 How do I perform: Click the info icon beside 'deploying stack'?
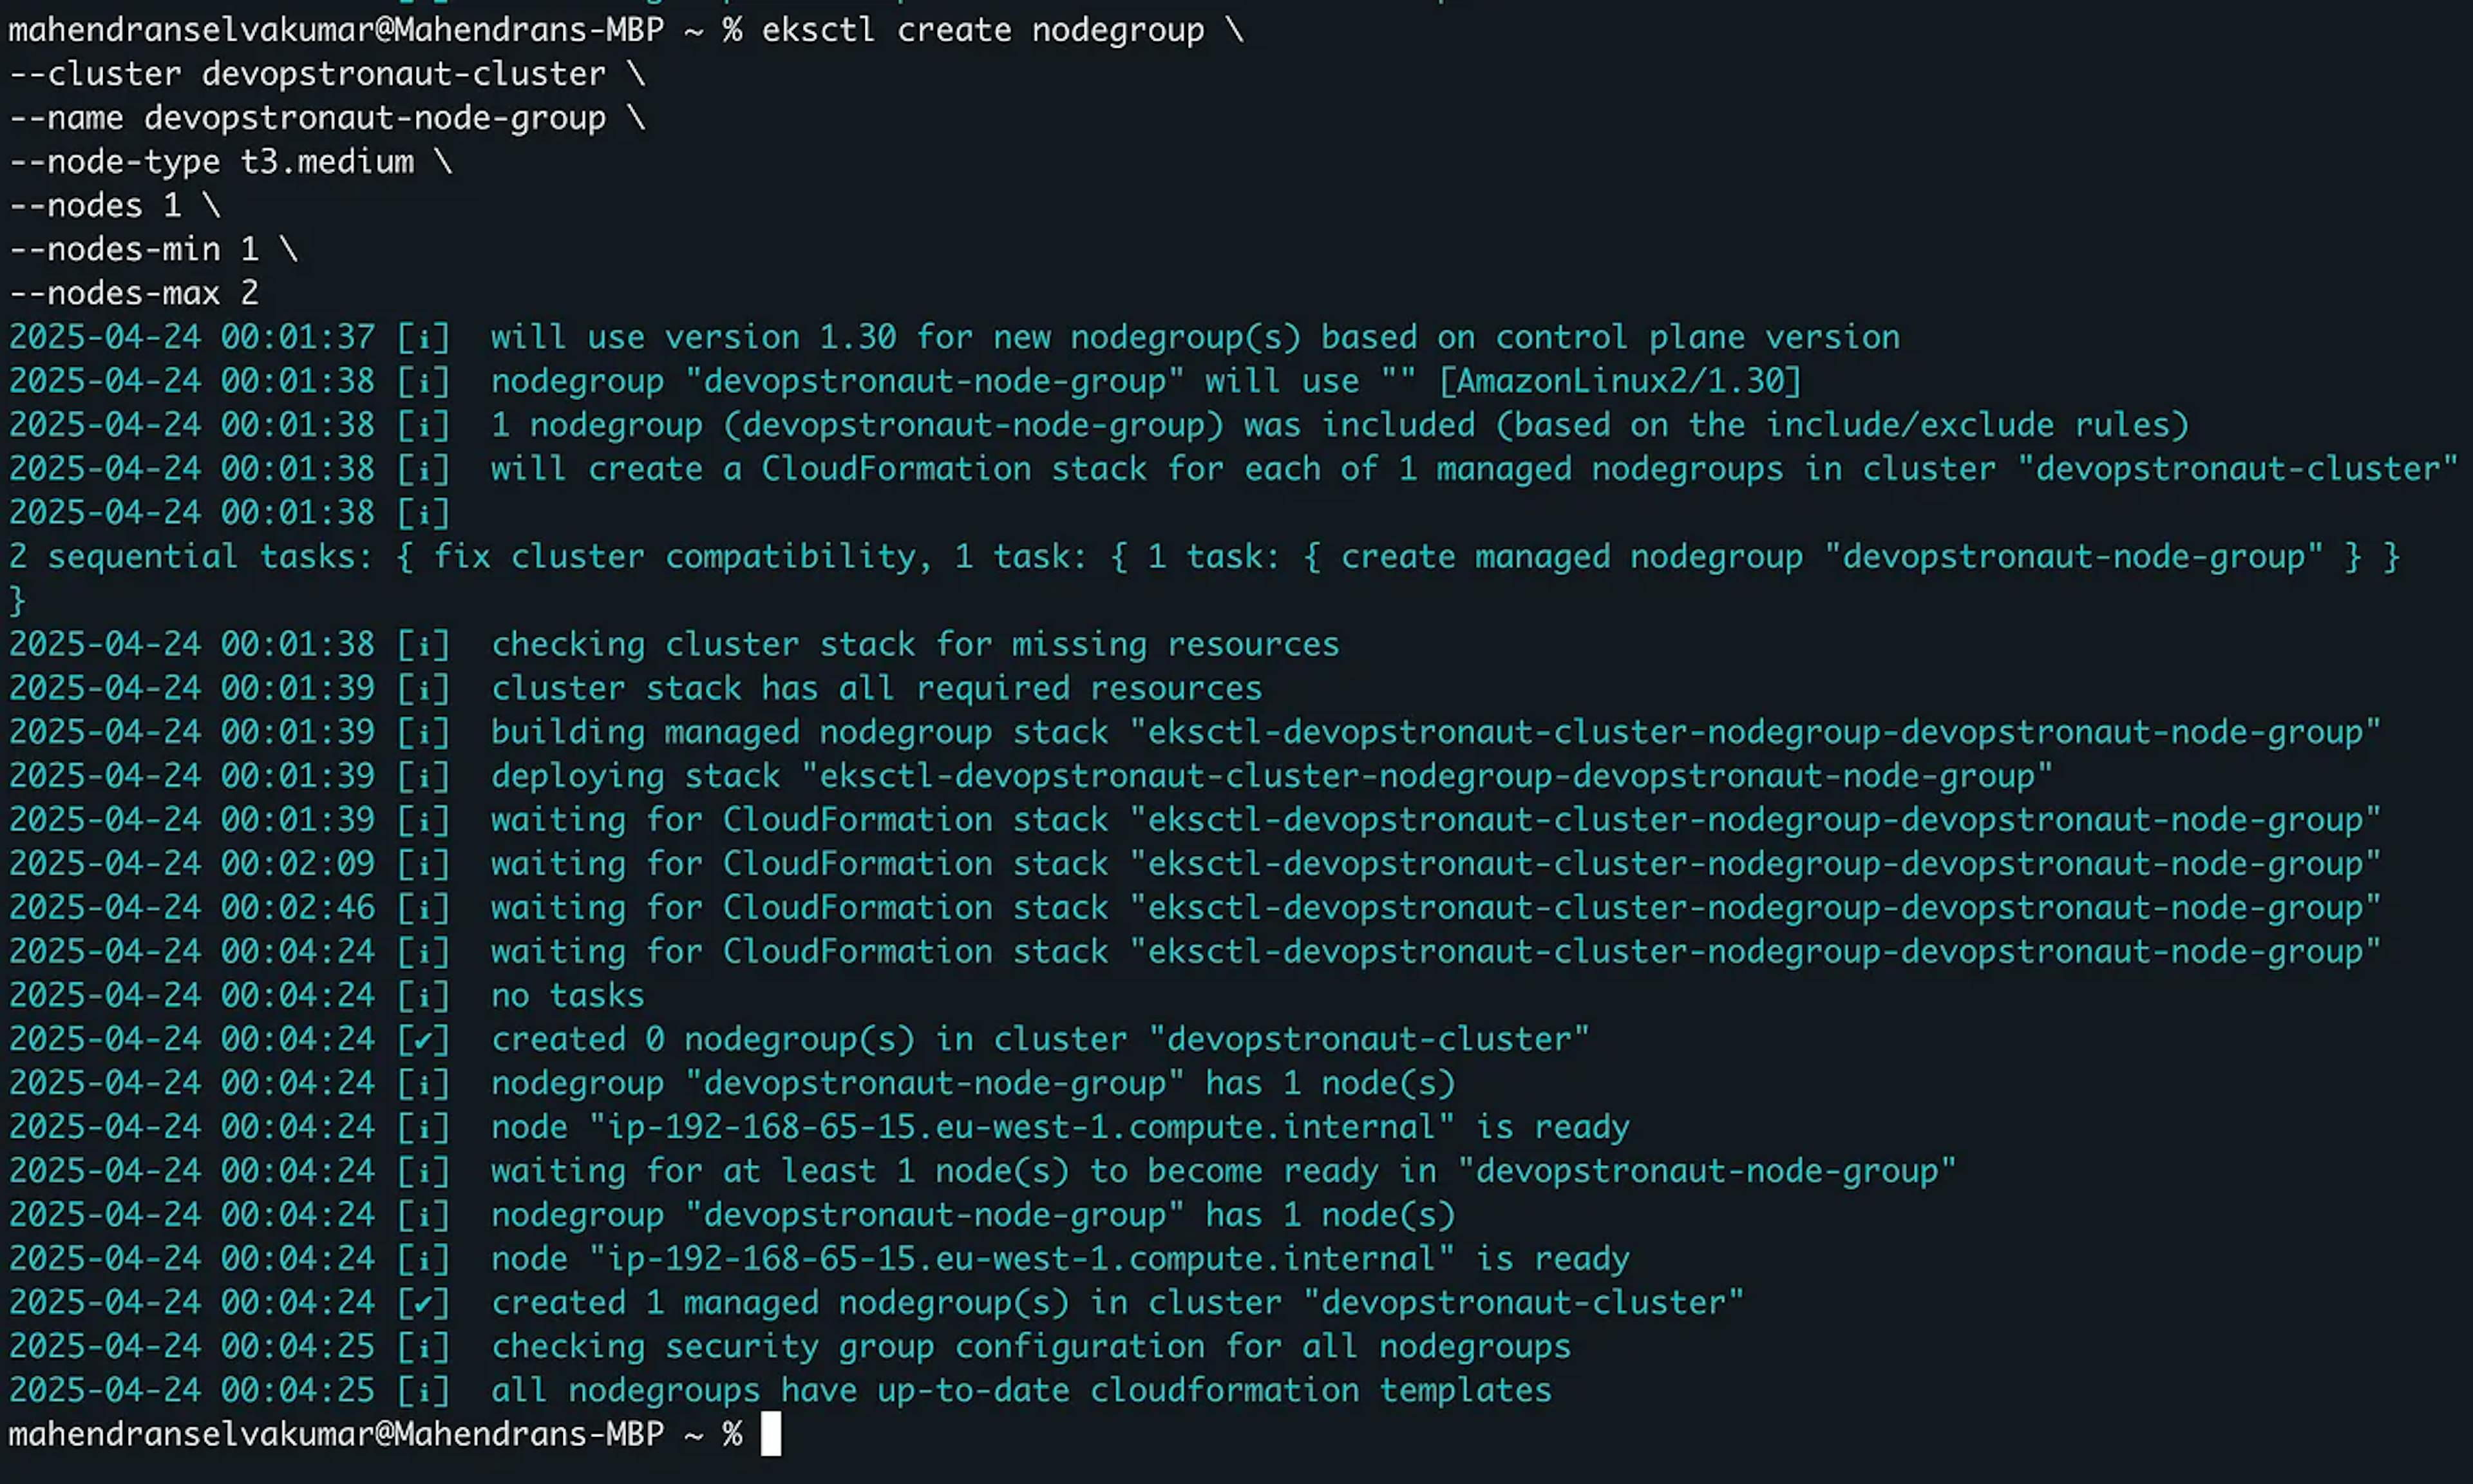pos(423,776)
